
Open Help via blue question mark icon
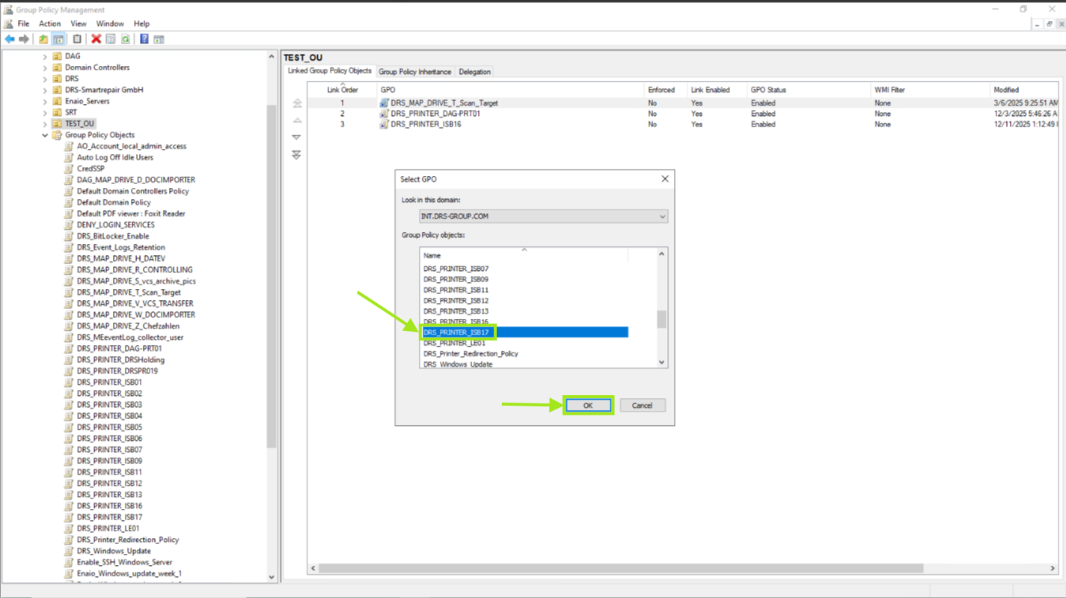coord(144,39)
